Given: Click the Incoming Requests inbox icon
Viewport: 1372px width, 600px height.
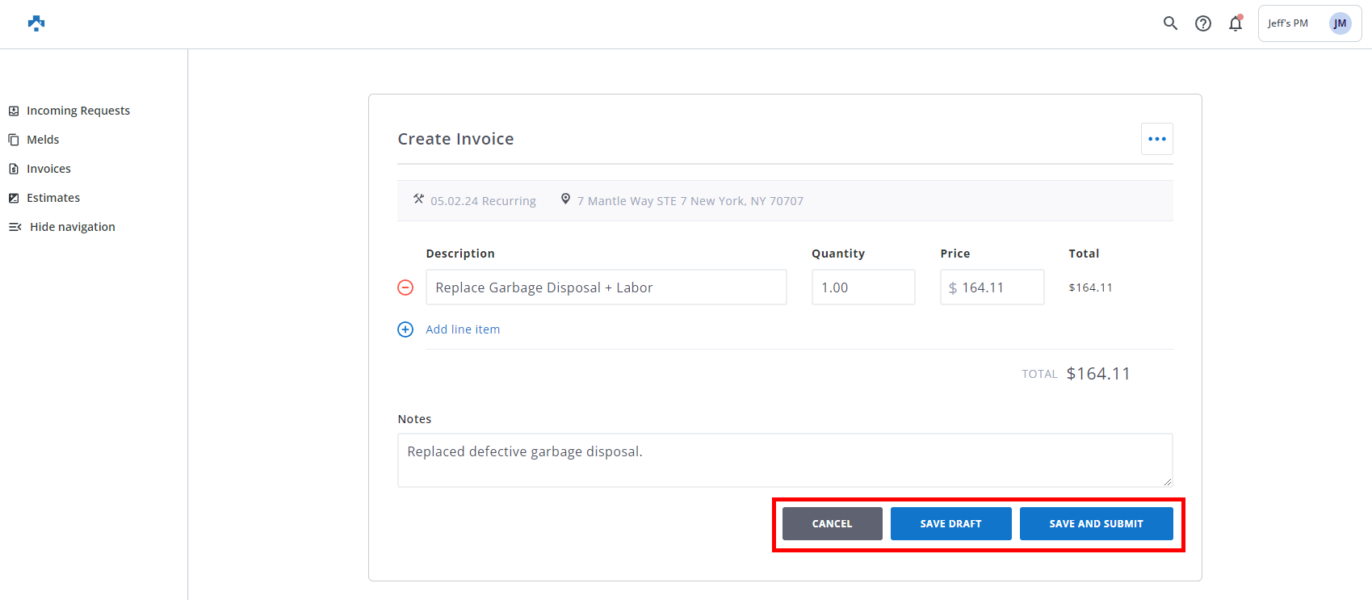Looking at the screenshot, I should (14, 111).
